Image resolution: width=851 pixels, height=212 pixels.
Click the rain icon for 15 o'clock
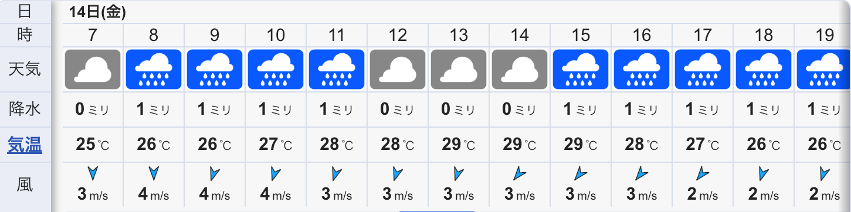(581, 69)
